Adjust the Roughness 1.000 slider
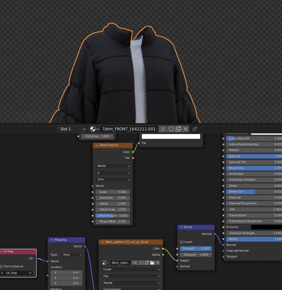The image size is (282, 290). click(254, 168)
